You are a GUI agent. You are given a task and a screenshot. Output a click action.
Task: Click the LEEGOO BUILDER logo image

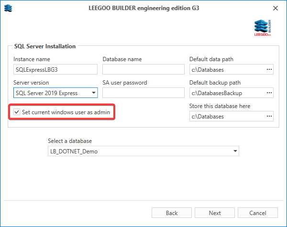[263, 28]
